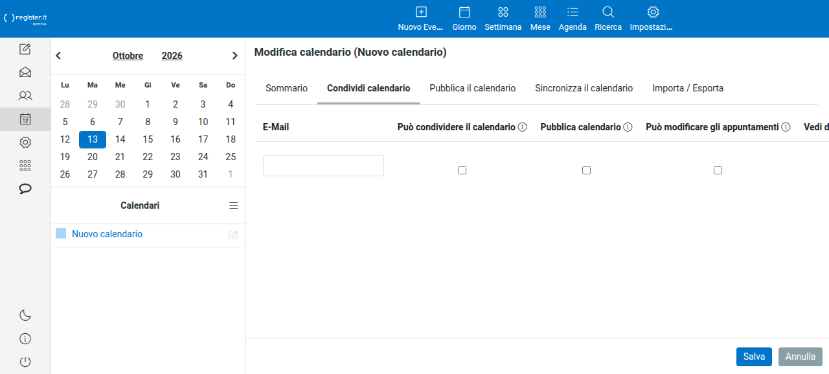Open Sincronizza il calendario tab

(584, 88)
